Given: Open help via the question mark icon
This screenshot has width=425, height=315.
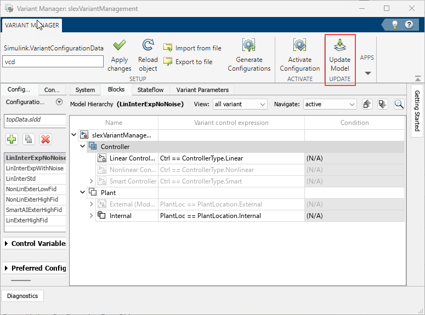Looking at the screenshot, I should [x=409, y=25].
